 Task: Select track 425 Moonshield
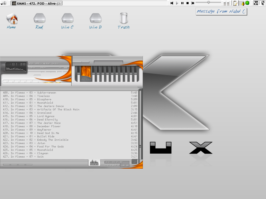(x=70, y=150)
